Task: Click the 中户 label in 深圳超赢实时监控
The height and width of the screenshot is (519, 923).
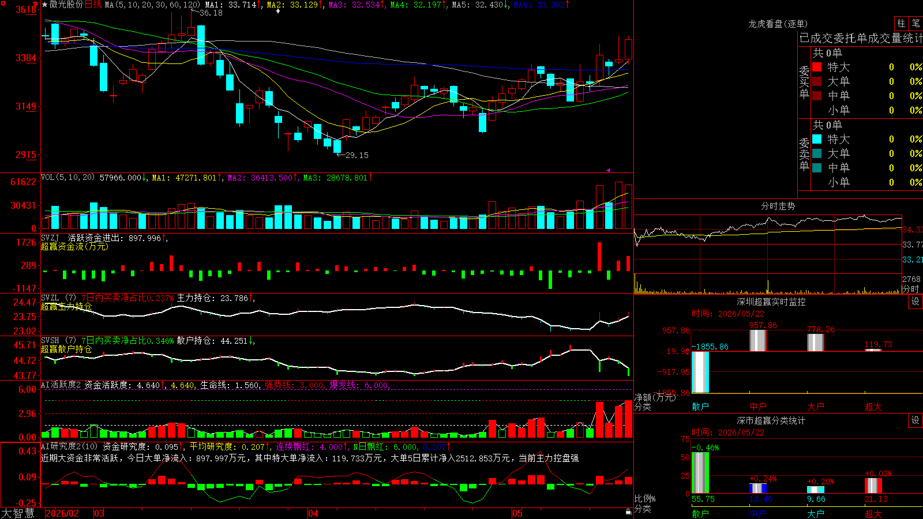Action: click(x=758, y=407)
